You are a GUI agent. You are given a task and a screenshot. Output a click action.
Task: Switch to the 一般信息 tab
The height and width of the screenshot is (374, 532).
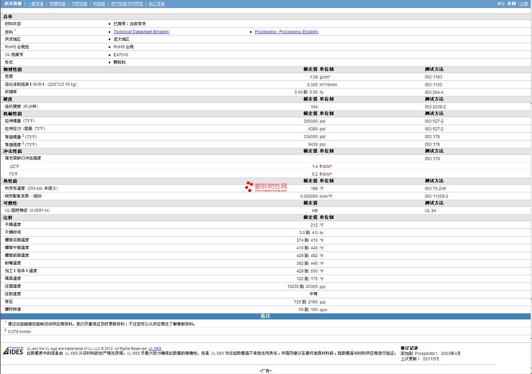point(36,4)
